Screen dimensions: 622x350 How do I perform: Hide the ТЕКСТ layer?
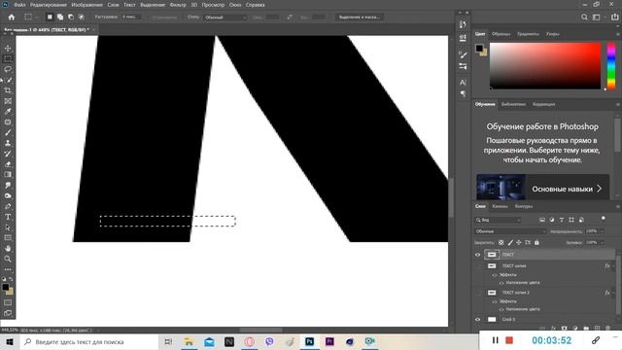tap(477, 255)
